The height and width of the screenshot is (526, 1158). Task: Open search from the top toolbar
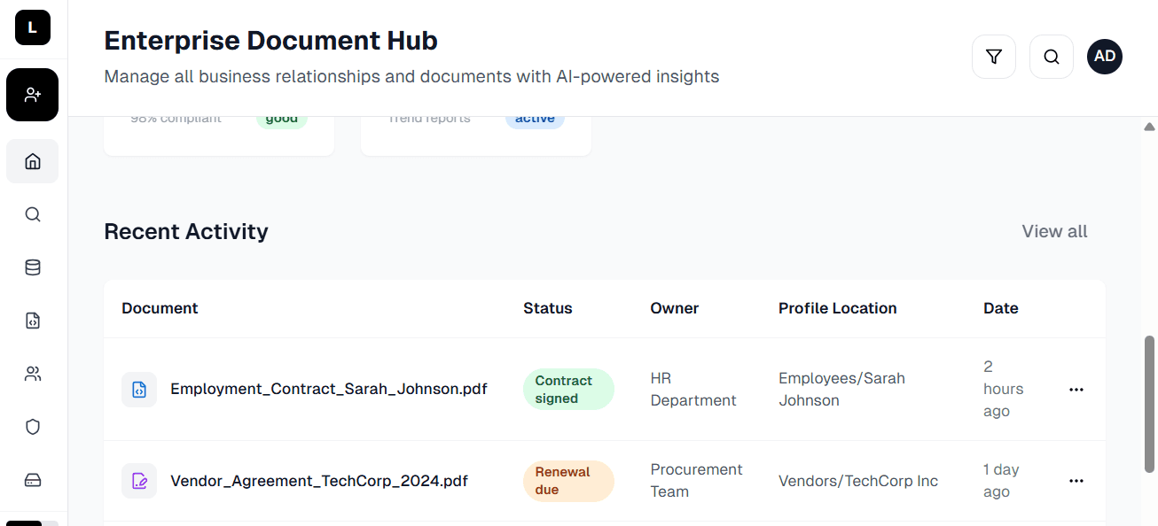point(1051,56)
